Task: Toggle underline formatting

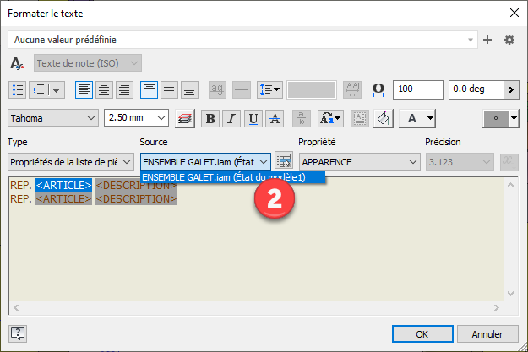Action: coord(253,119)
